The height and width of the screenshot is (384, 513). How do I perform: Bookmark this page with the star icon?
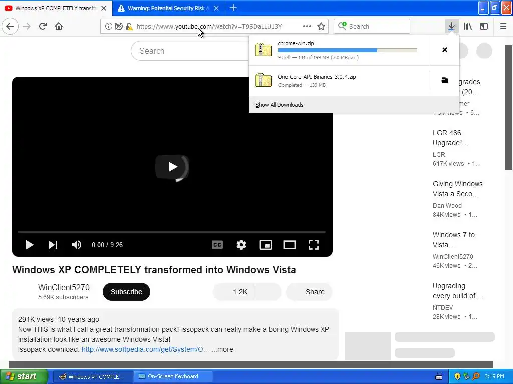click(321, 27)
